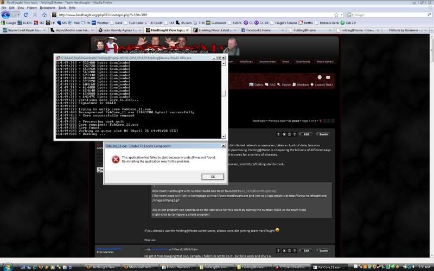
Task: Open the forum FAQ link
Action: click(270, 85)
